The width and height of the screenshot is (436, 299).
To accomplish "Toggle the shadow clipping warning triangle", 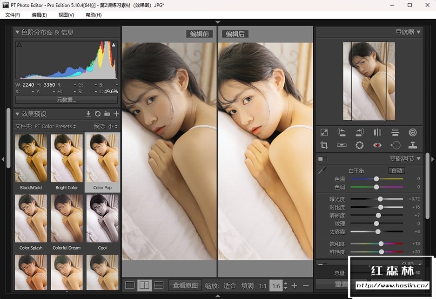I will pyautogui.click(x=19, y=45).
